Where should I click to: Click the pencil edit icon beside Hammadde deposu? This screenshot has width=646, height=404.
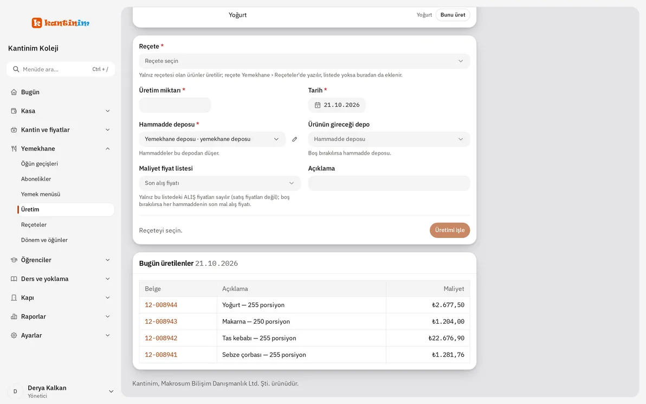(x=295, y=139)
